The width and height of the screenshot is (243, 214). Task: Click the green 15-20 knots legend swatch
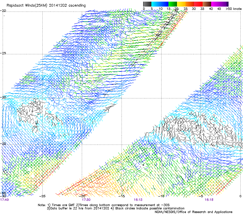click(x=173, y=4)
